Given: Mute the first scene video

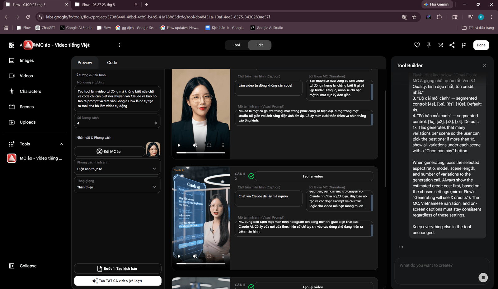Looking at the screenshot, I should click(x=195, y=145).
